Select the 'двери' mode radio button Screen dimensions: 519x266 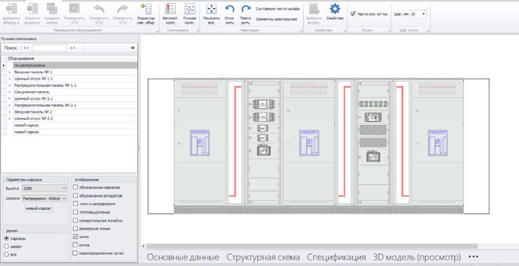click(x=6, y=245)
